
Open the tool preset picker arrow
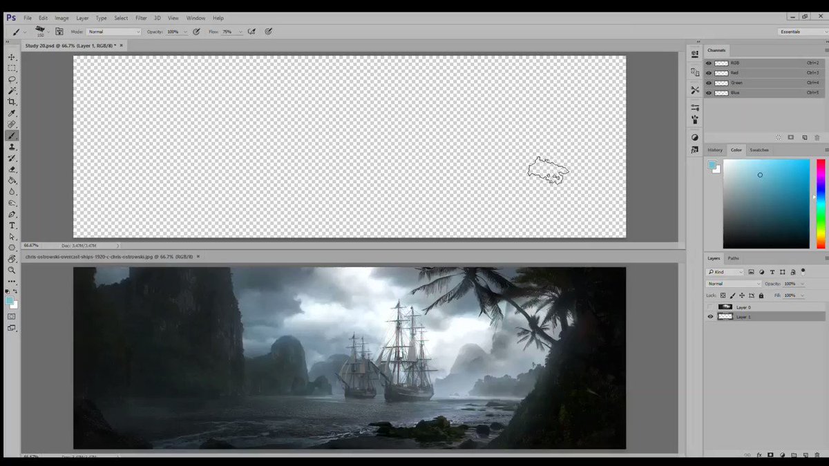pos(26,32)
